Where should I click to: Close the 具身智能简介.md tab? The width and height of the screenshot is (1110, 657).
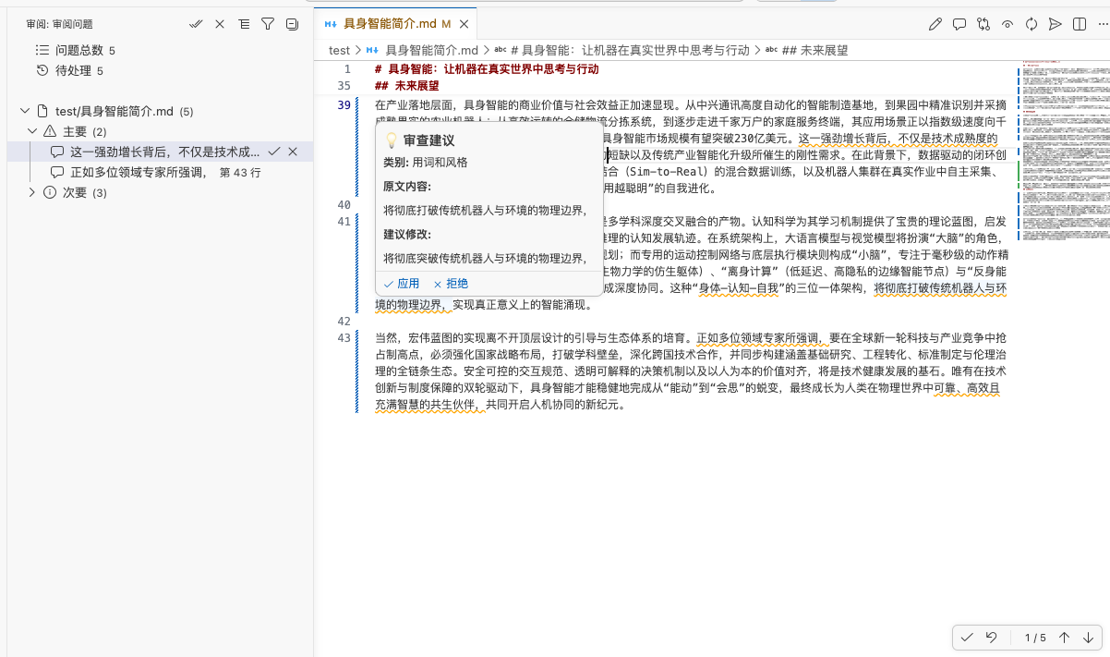(x=464, y=24)
